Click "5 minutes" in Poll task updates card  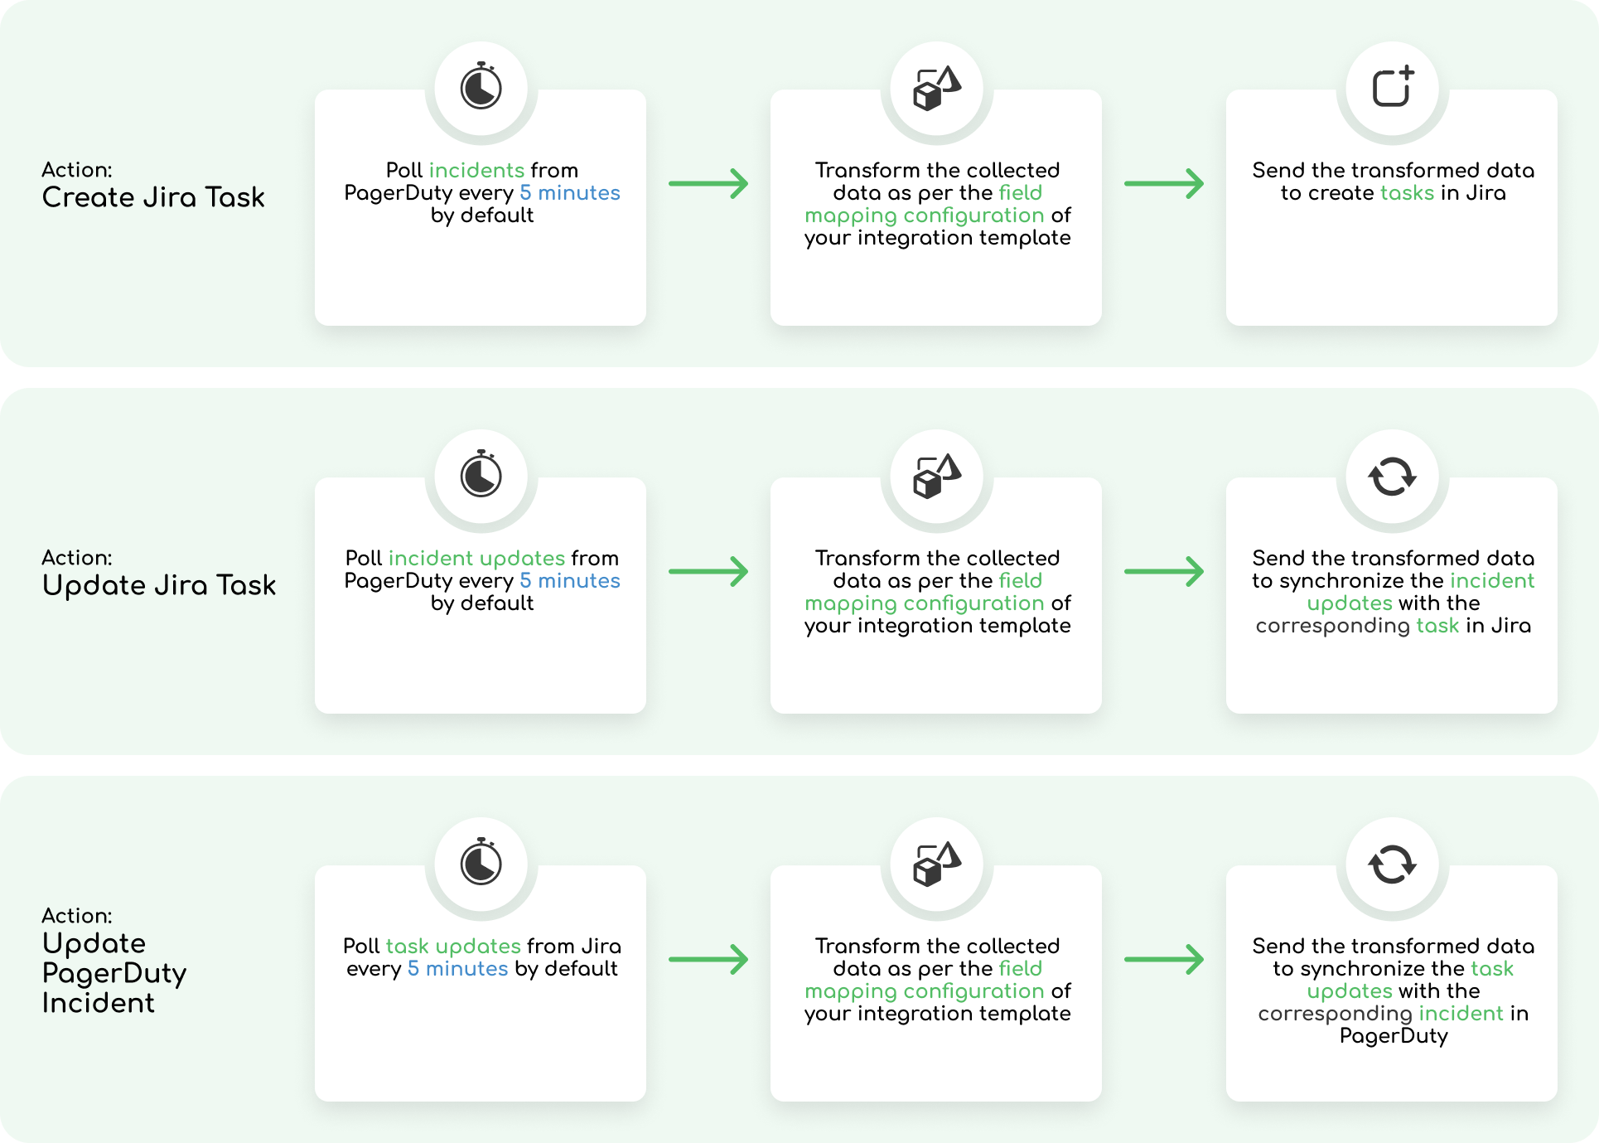[x=457, y=968]
